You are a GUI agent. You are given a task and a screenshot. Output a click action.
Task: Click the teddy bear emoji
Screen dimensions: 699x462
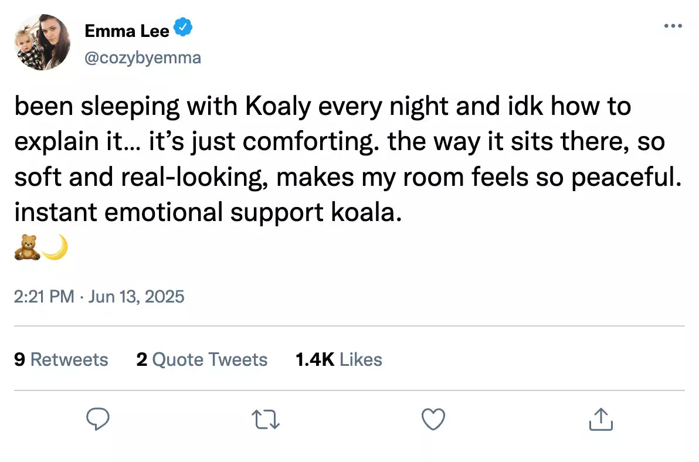[26, 247]
